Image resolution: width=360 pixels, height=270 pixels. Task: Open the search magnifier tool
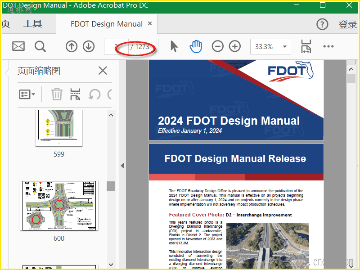(40, 46)
